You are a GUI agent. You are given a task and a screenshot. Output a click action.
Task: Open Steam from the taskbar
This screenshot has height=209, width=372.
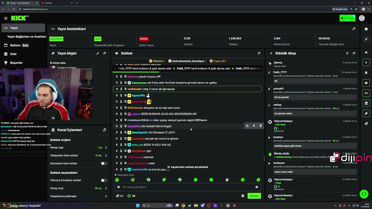(x=189, y=206)
